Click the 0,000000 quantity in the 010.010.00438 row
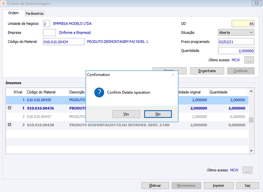 [237, 125]
